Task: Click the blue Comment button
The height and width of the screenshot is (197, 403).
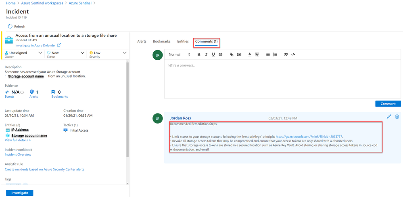Action: coord(388,104)
